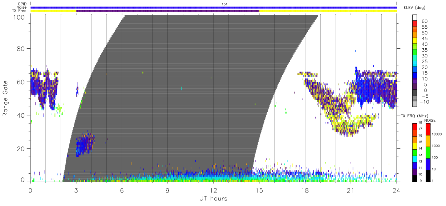446x206 pixels.
Task: Click the Range Gate axis label
Action: [5, 98]
